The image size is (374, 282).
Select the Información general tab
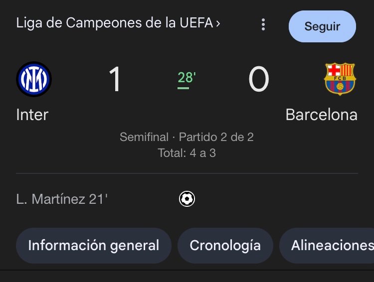[94, 246]
